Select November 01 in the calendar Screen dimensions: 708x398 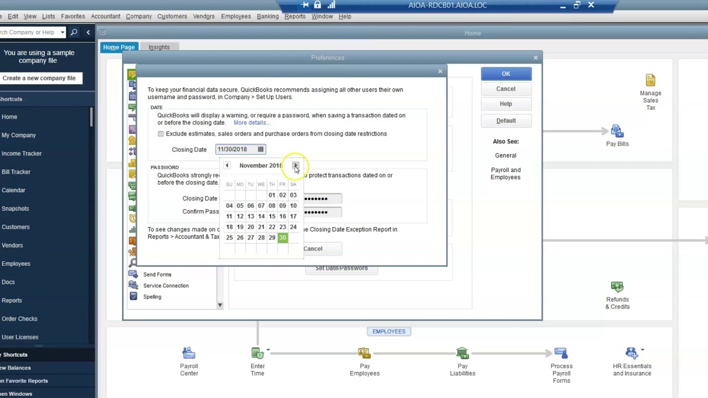point(272,195)
